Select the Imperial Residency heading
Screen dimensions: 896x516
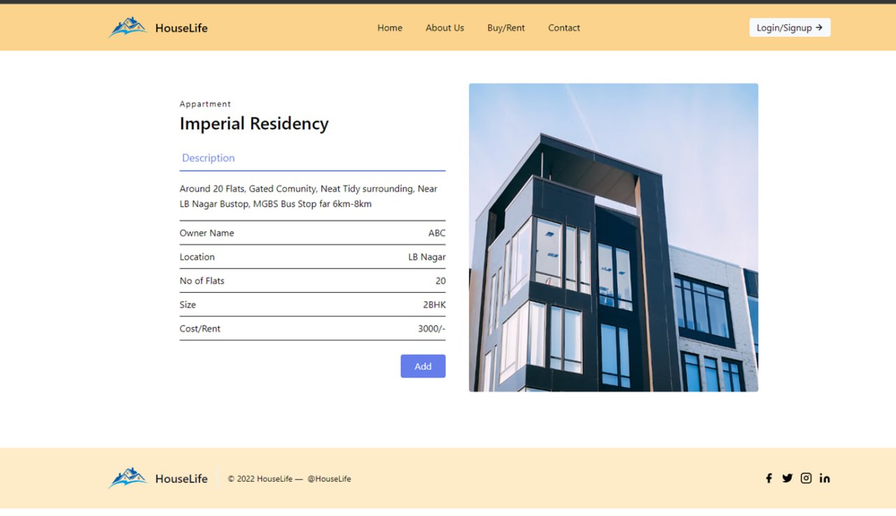coord(254,123)
